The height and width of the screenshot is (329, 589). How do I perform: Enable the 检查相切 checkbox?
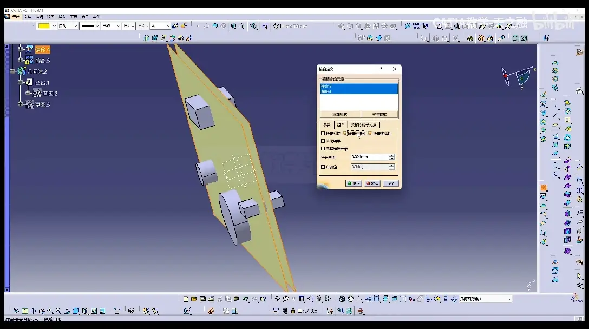point(323,133)
